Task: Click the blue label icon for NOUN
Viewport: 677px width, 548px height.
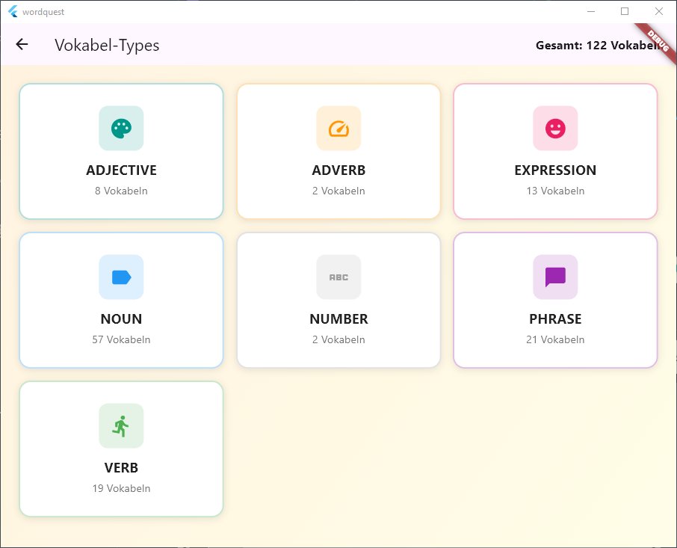Action: (x=121, y=277)
